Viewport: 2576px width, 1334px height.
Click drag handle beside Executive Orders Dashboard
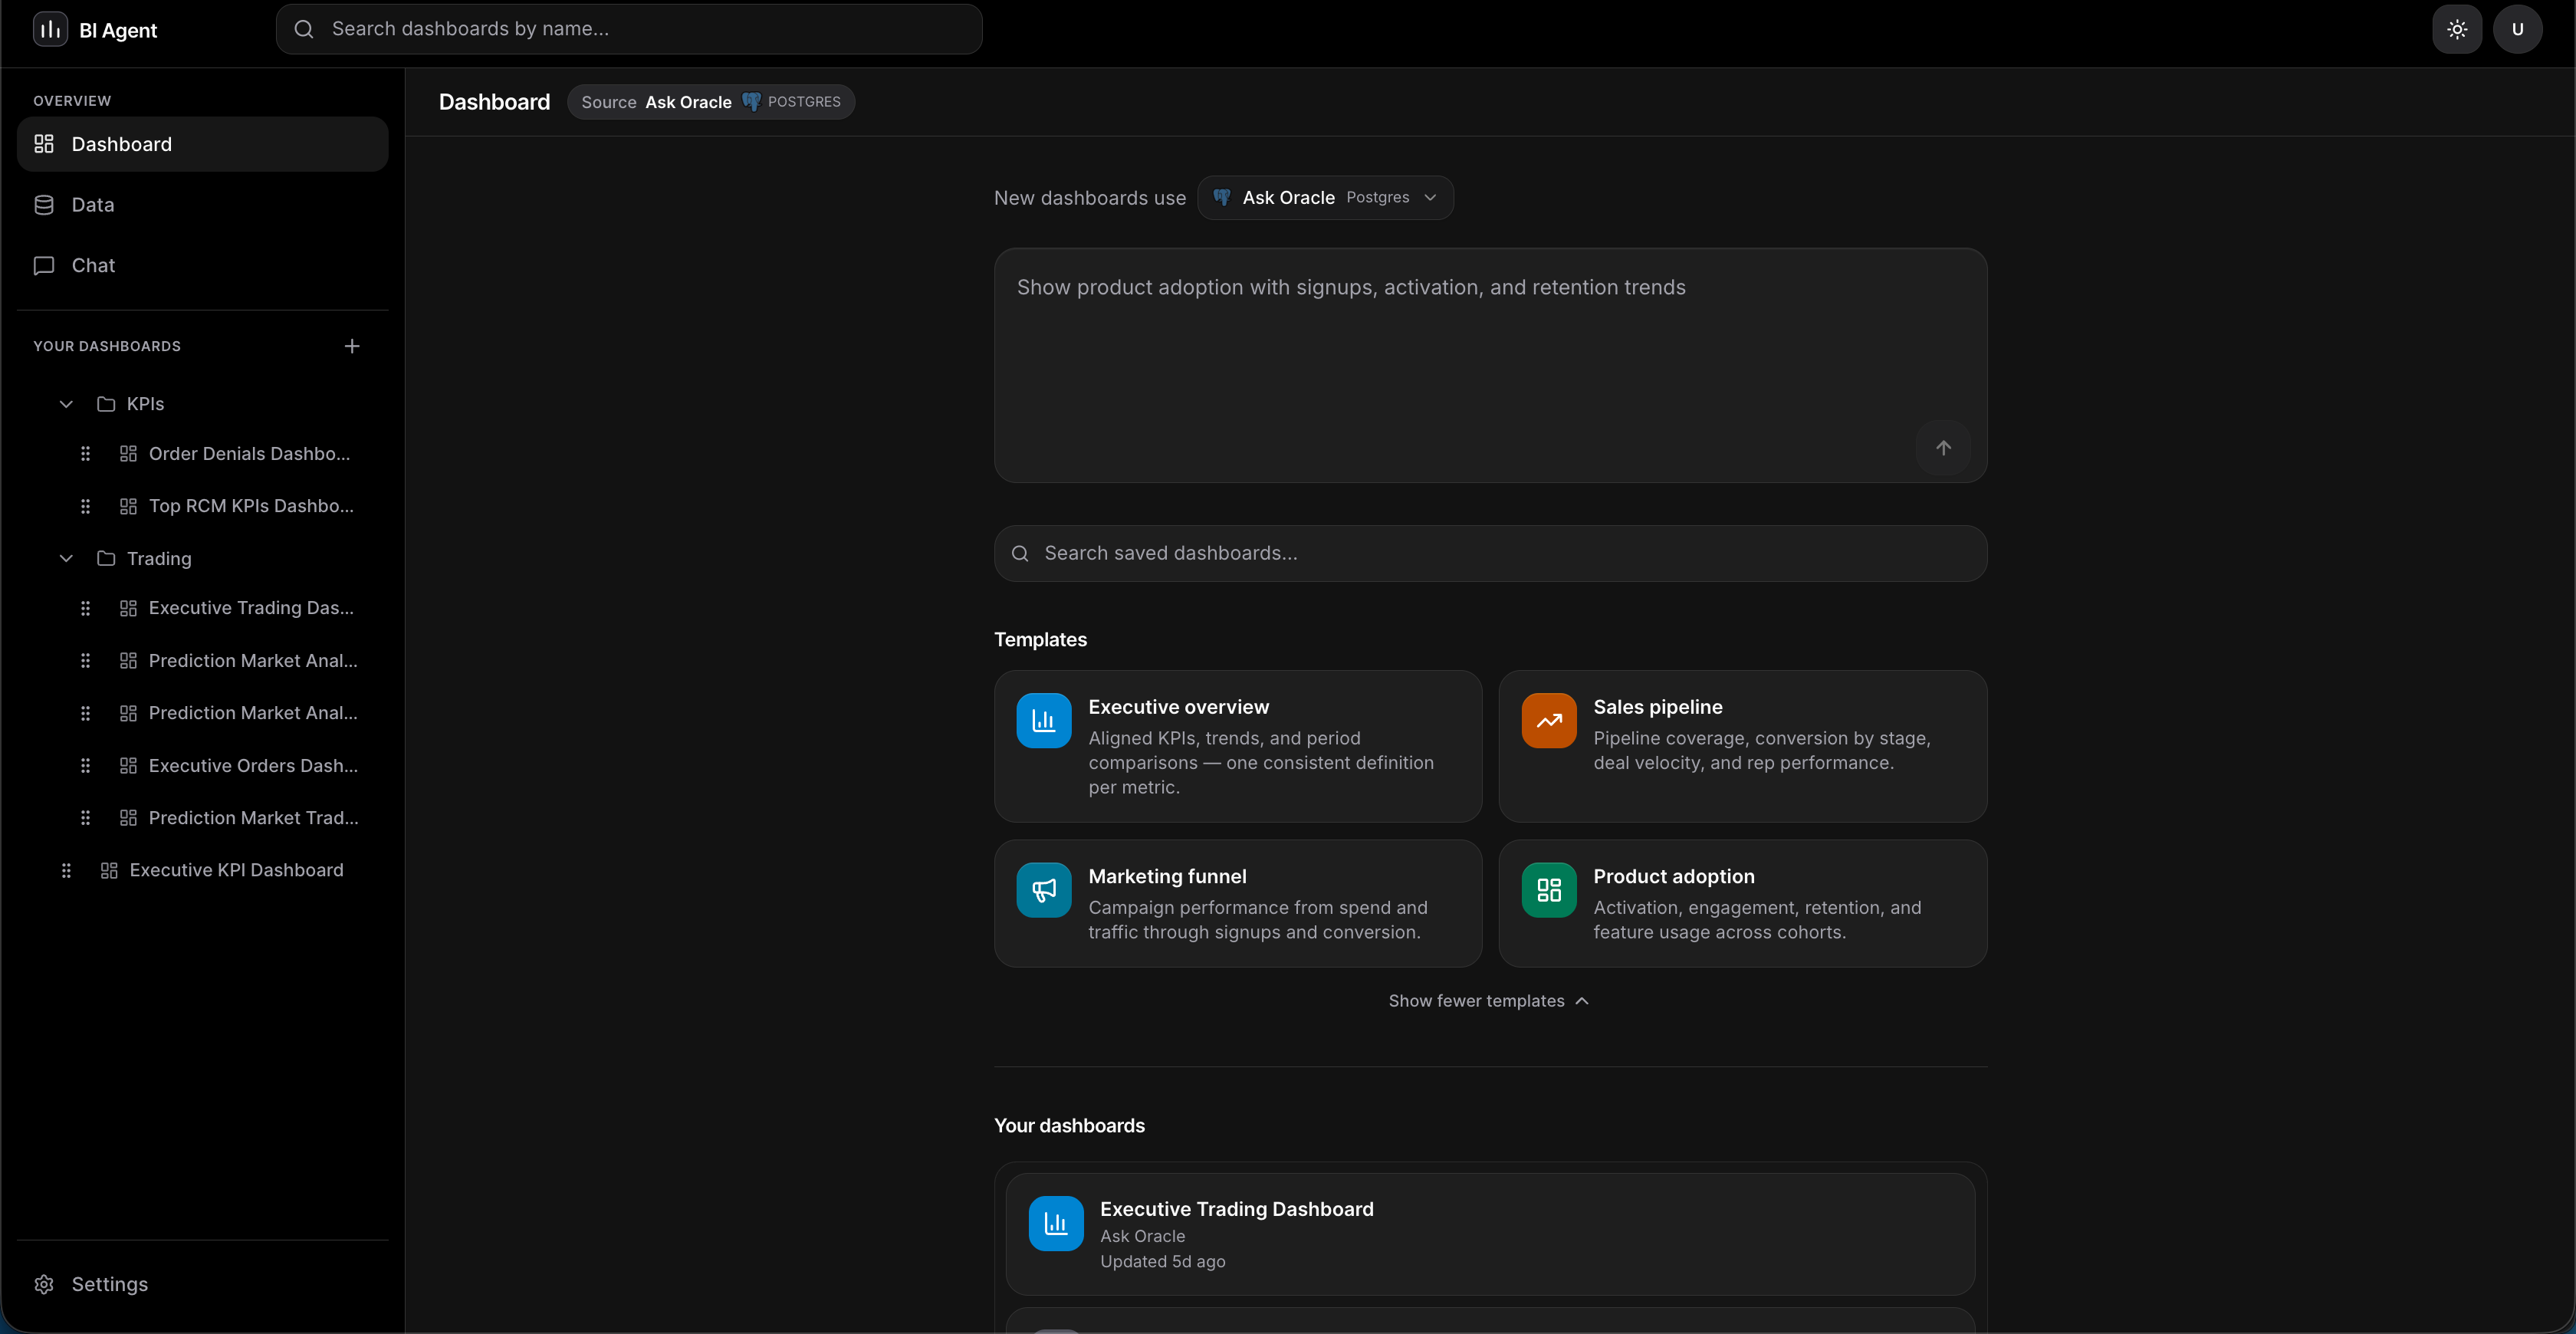pos(85,766)
